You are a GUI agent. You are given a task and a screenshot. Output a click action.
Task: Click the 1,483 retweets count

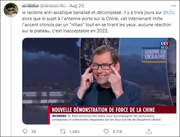(x=74, y=132)
